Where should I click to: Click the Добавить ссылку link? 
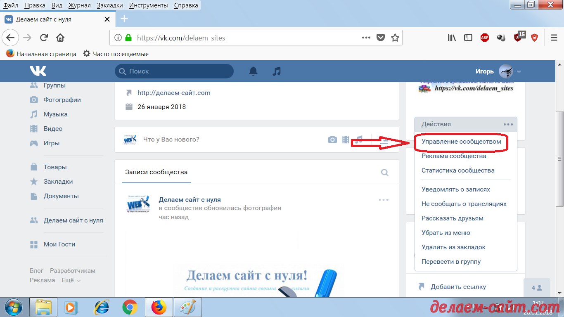(x=458, y=287)
